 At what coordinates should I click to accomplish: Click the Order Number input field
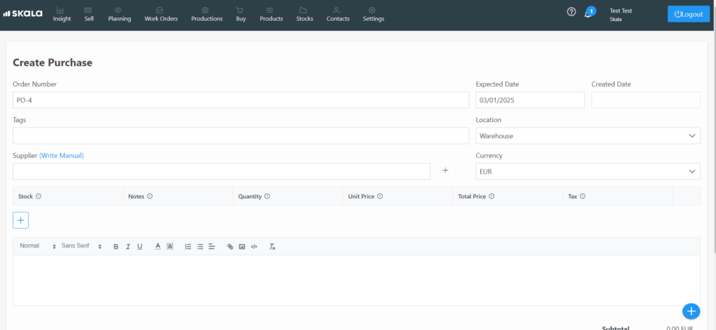(241, 100)
